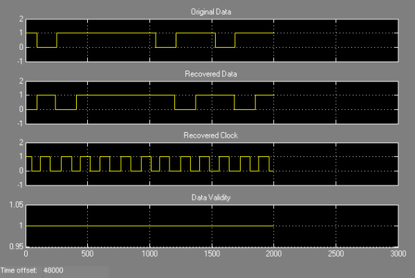The width and height of the screenshot is (415, 278).
Task: Select the Time offset value 48000
Action: pos(53,270)
